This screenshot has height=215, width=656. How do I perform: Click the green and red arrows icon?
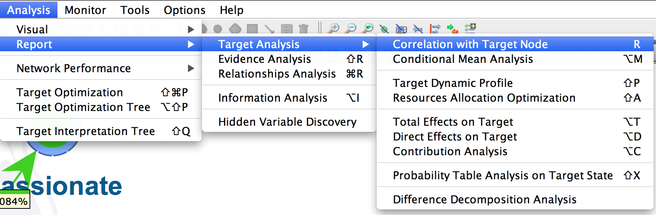click(452, 28)
